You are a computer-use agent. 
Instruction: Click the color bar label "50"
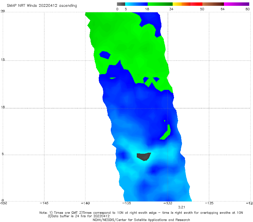tap(202, 9)
